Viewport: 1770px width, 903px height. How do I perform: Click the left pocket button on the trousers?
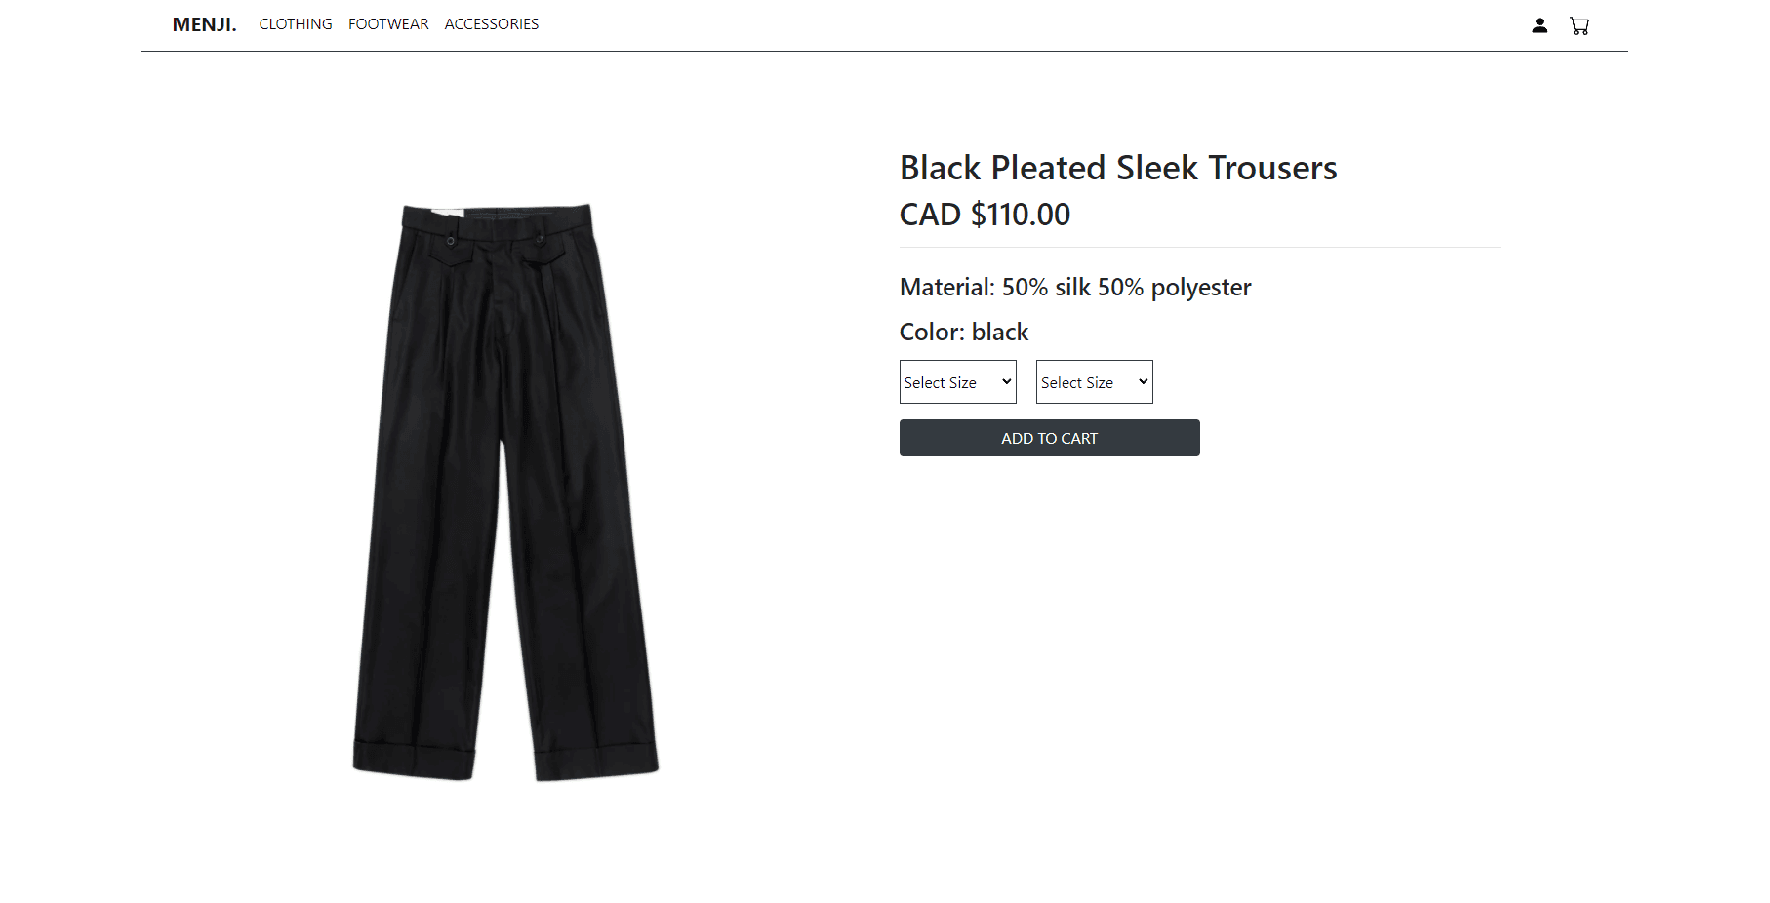click(451, 241)
